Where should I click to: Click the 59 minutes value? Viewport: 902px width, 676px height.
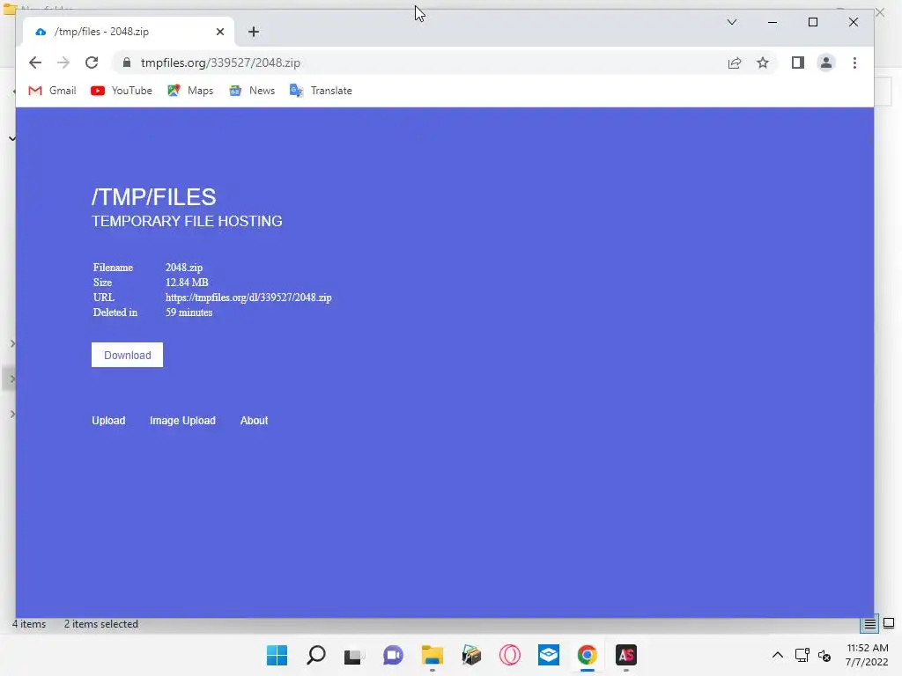(189, 312)
